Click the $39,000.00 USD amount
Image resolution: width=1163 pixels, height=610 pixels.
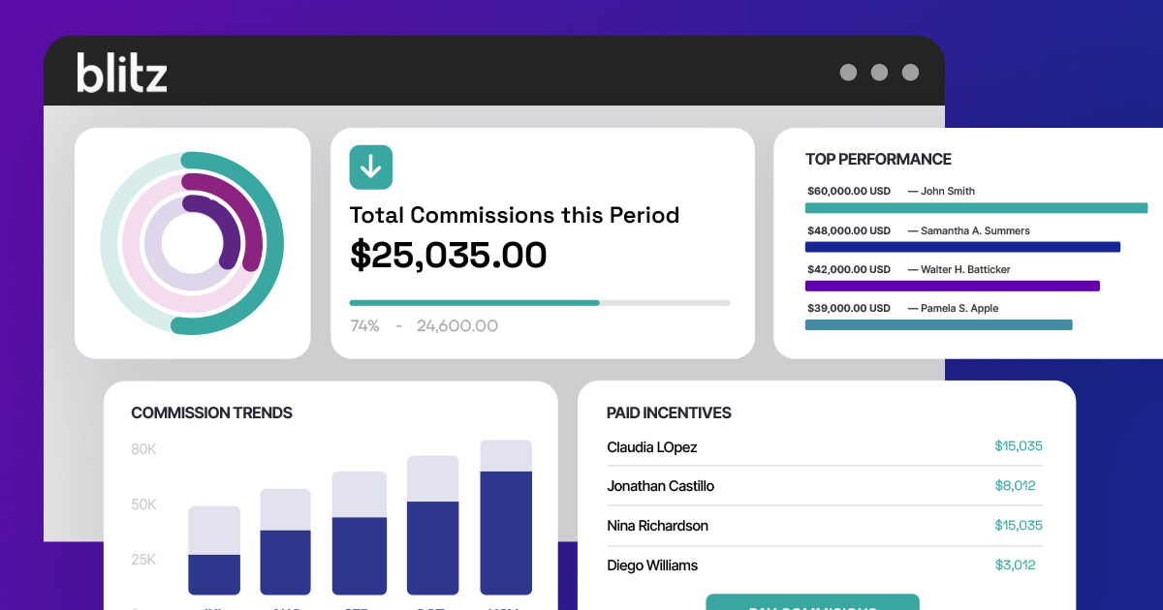click(849, 308)
